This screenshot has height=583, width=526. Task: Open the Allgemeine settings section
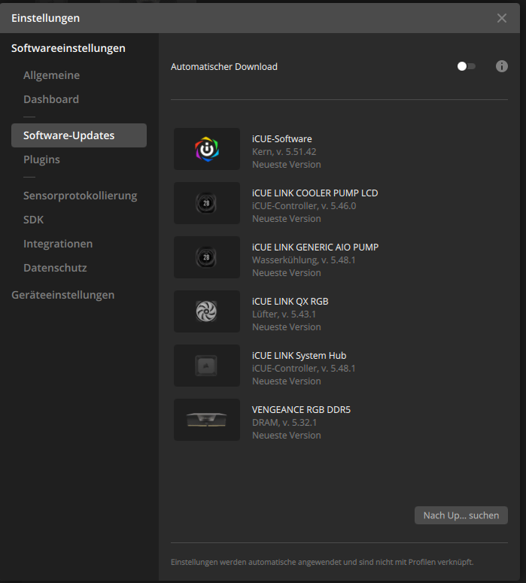pyautogui.click(x=51, y=75)
